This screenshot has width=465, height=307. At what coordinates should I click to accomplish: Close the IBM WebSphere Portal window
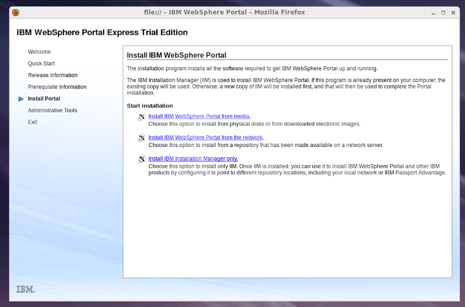pyautogui.click(x=453, y=13)
